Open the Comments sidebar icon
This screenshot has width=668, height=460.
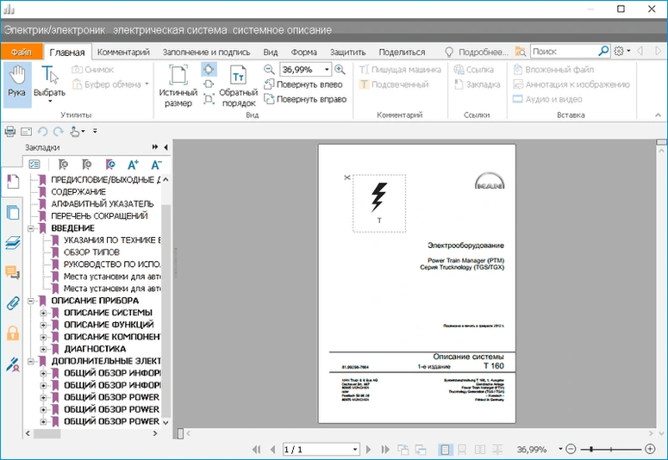pos(13,272)
